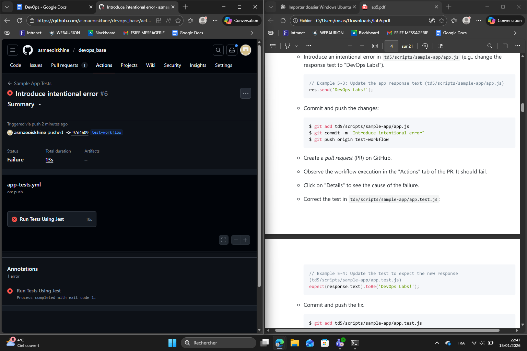Image resolution: width=527 pixels, height=351 pixels.
Task: Click the GitHub search magnifier icon
Action: pos(218,50)
